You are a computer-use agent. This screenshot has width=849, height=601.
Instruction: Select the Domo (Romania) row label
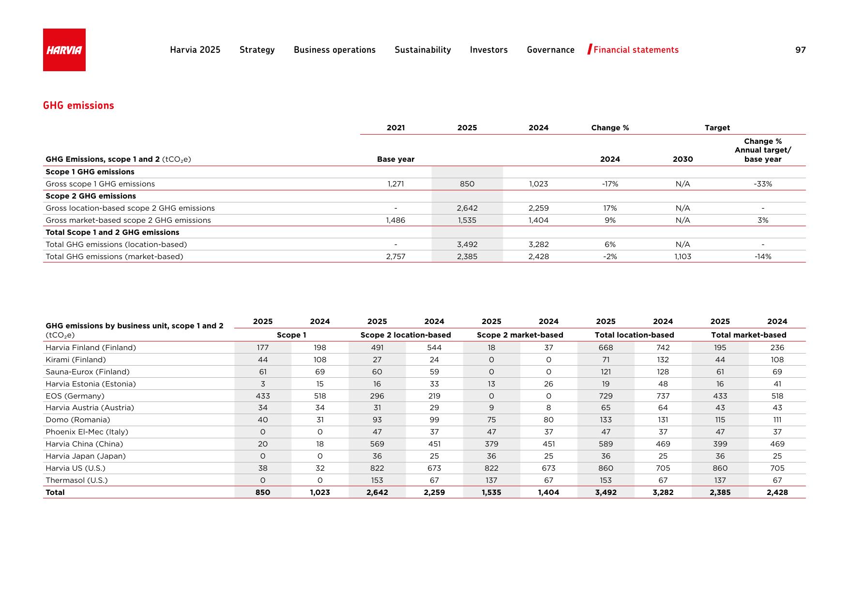click(78, 420)
